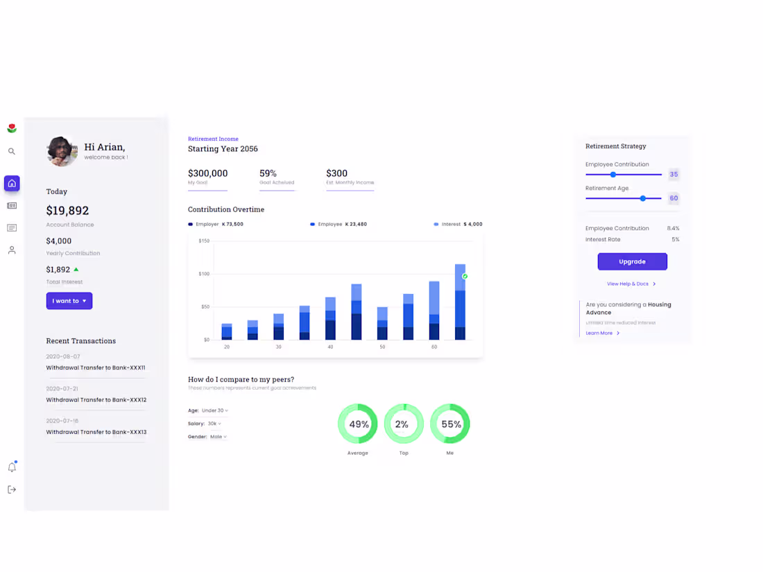Open the profile icon in the sidebar
The width and height of the screenshot is (763, 572).
tap(11, 250)
